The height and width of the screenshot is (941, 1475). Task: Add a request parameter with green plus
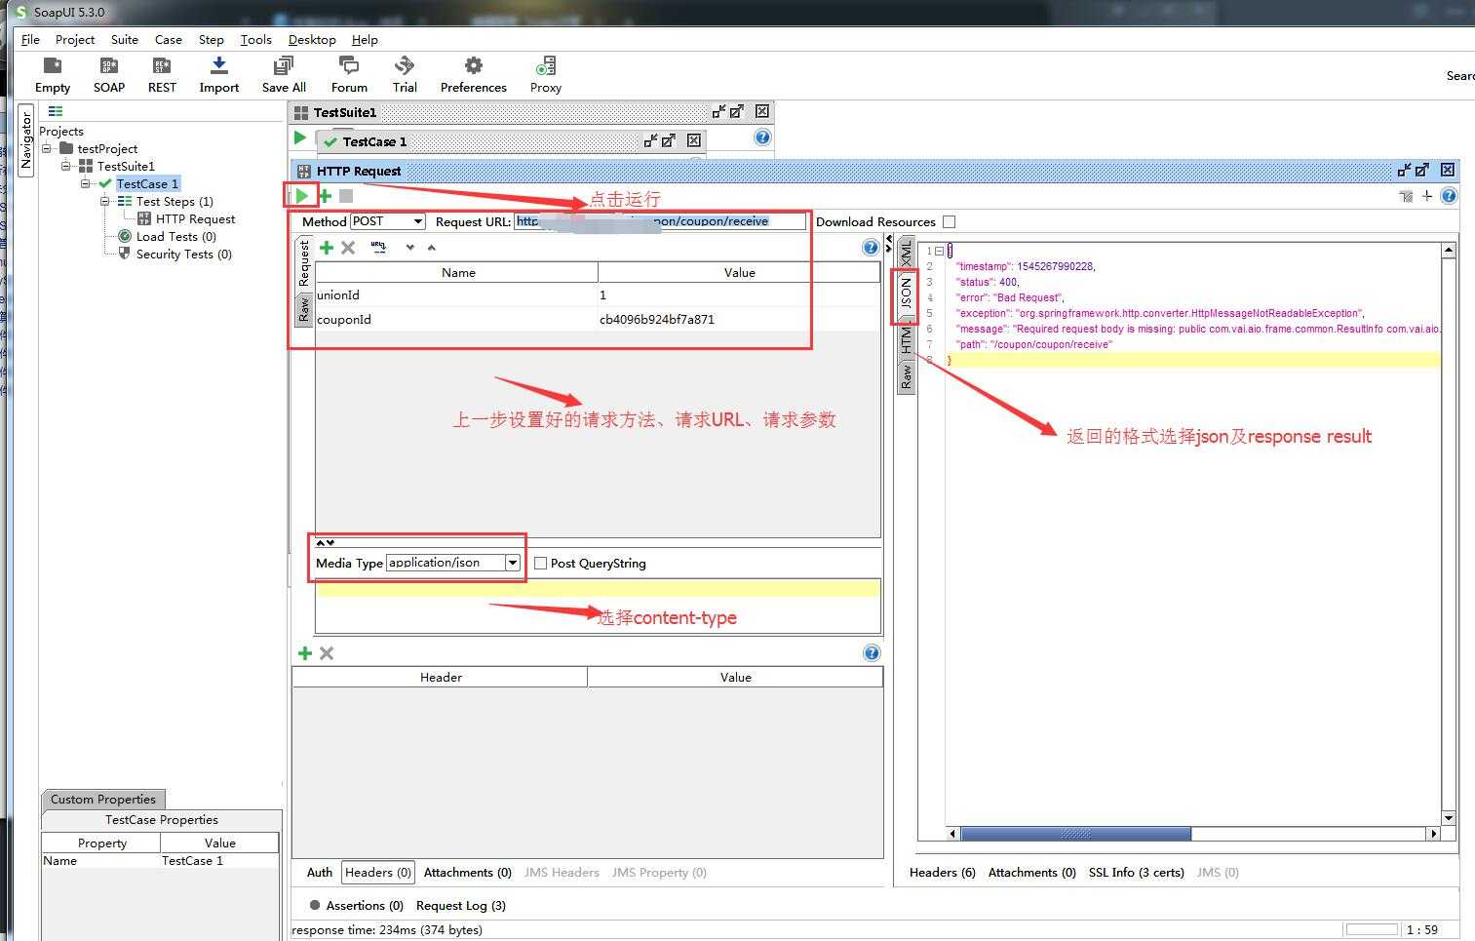tap(327, 248)
